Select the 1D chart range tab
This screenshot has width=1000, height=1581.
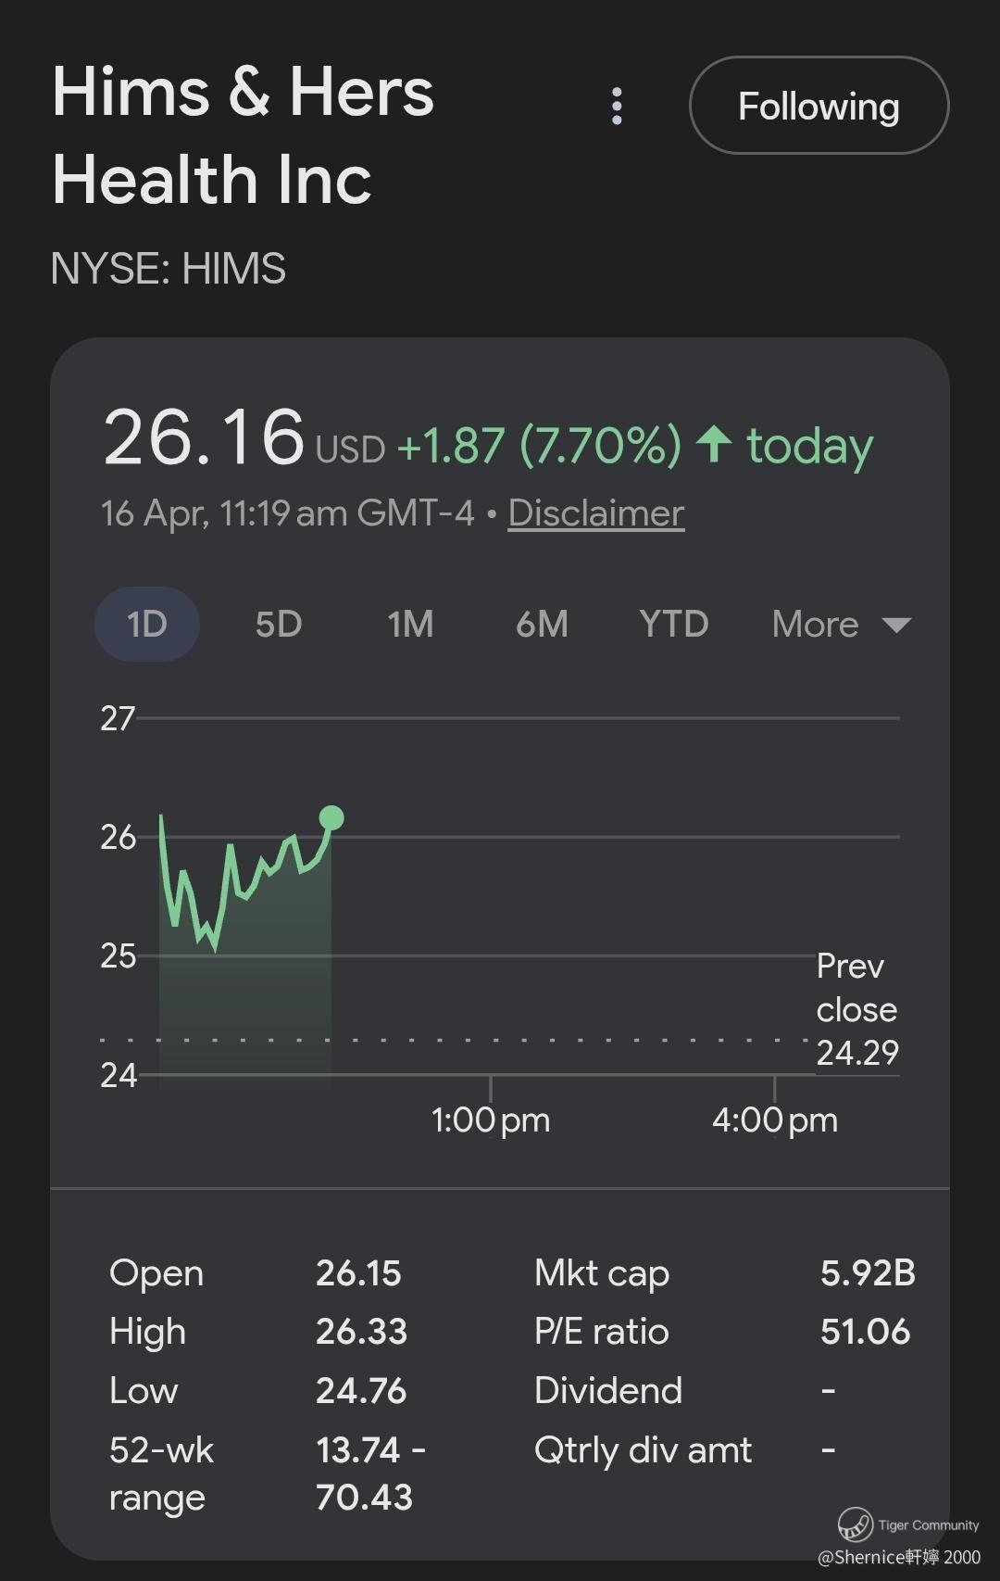146,625
